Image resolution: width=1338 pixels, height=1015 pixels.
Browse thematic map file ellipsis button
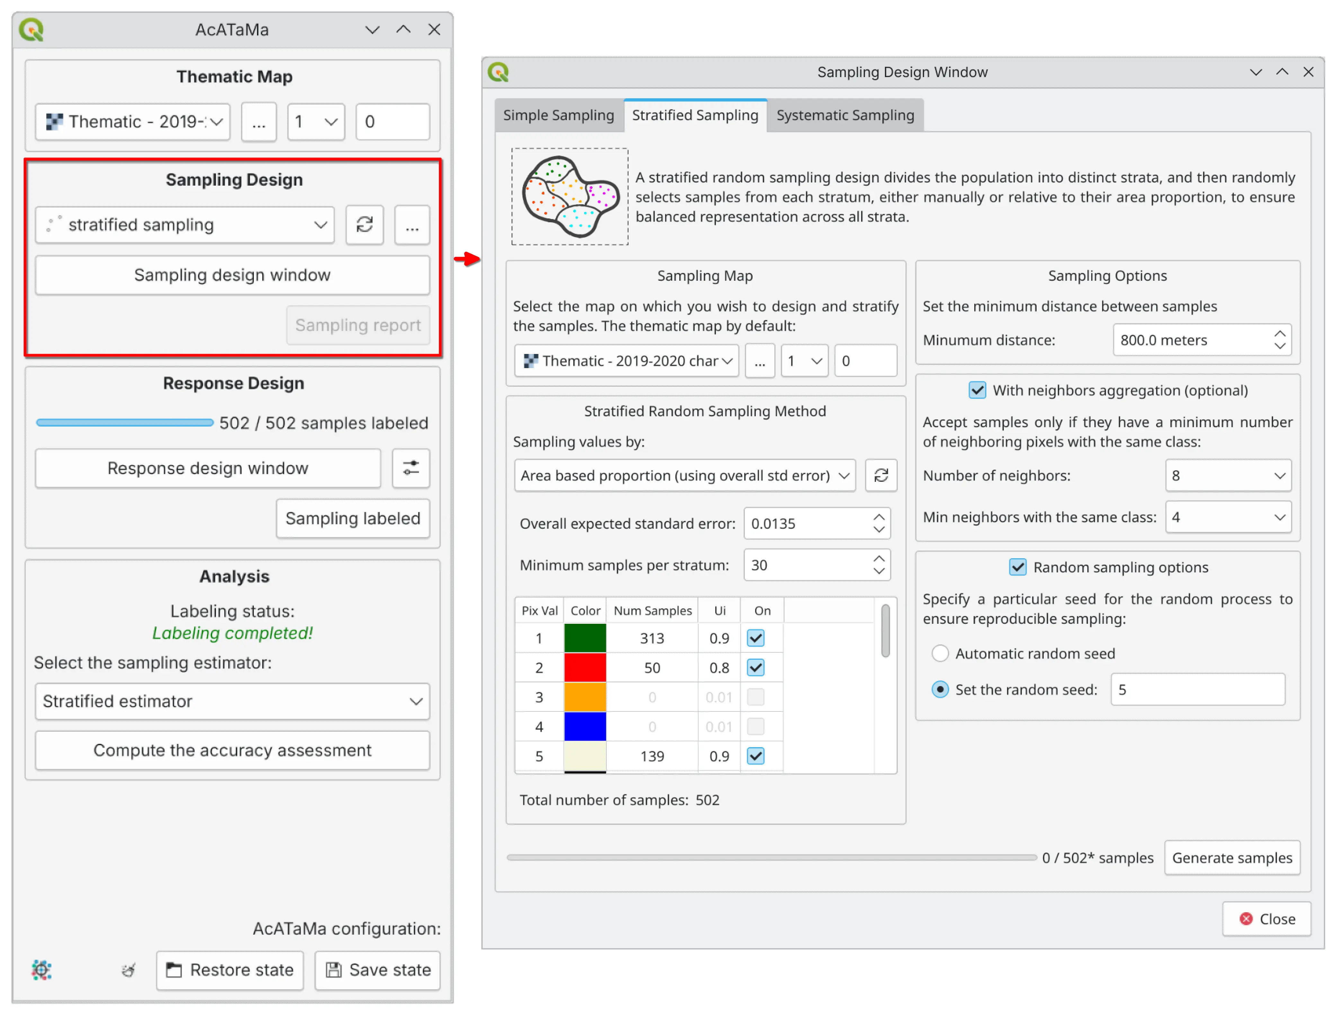258,122
